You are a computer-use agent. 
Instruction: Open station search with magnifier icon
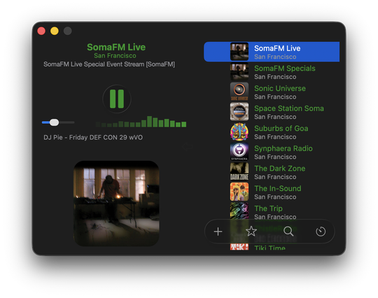(288, 232)
